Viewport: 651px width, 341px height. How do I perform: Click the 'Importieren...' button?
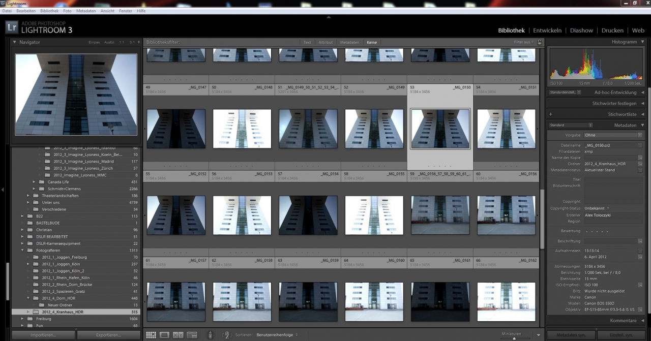pyautogui.click(x=43, y=335)
